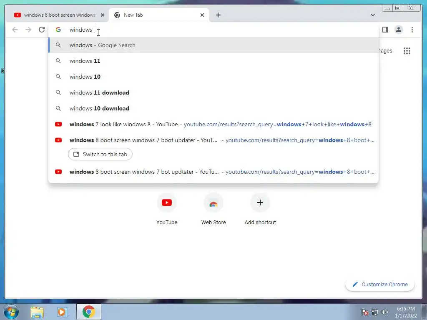Open the Google apps grid
This screenshot has width=427, height=320.
pyautogui.click(x=407, y=50)
